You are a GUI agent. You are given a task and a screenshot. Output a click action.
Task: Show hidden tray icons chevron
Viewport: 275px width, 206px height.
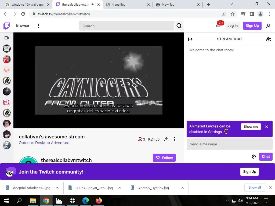(x=227, y=201)
